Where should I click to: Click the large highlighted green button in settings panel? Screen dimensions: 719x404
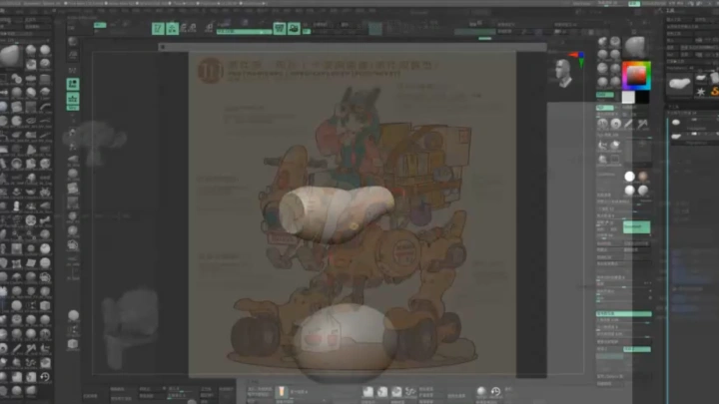tap(636, 226)
